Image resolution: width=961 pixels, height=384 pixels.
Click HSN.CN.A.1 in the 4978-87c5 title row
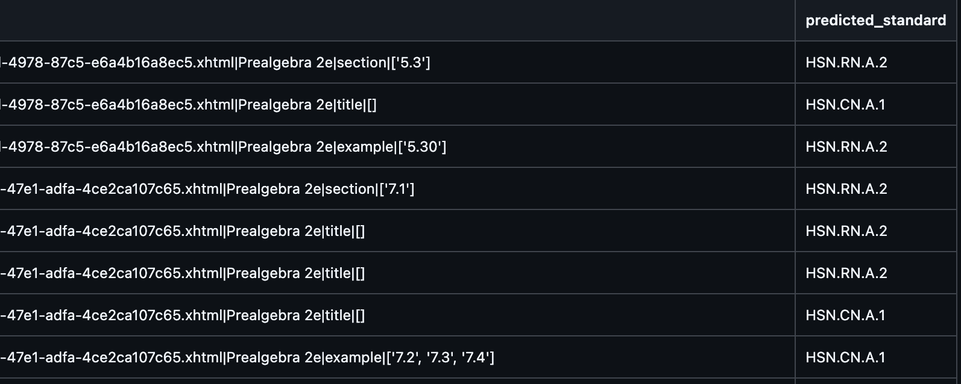[845, 105]
